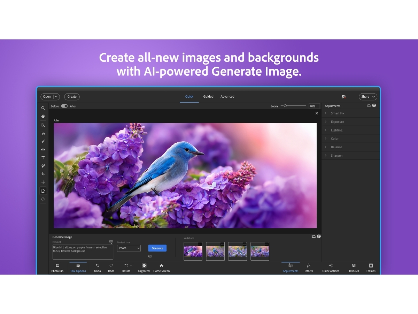The height and width of the screenshot is (314, 418).
Task: Click the small icon below Generate button
Action: pyautogui.click(x=150, y=256)
